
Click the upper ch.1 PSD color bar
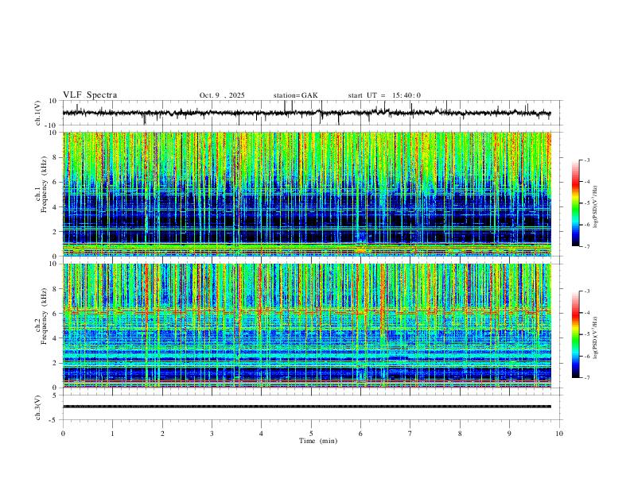[576, 203]
